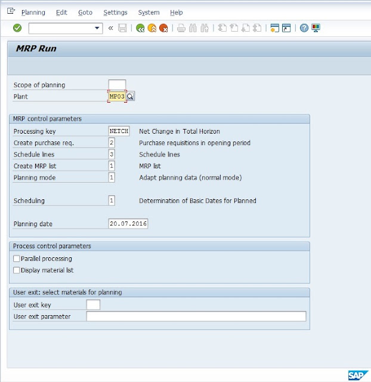Click the Last Page icon
The image size is (371, 382).
pyautogui.click(x=257, y=28)
